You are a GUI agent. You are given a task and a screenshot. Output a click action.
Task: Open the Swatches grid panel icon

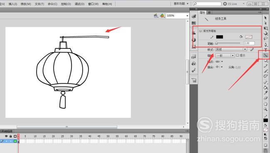coord(194,23)
